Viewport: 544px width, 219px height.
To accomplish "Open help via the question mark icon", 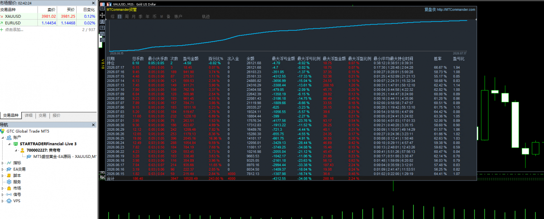I will [x=103, y=28].
